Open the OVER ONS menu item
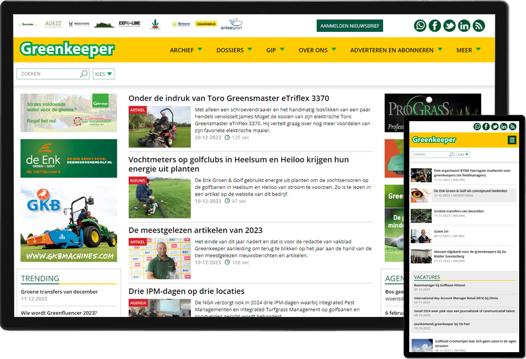Image resolution: width=526 pixels, height=359 pixels. point(317,50)
